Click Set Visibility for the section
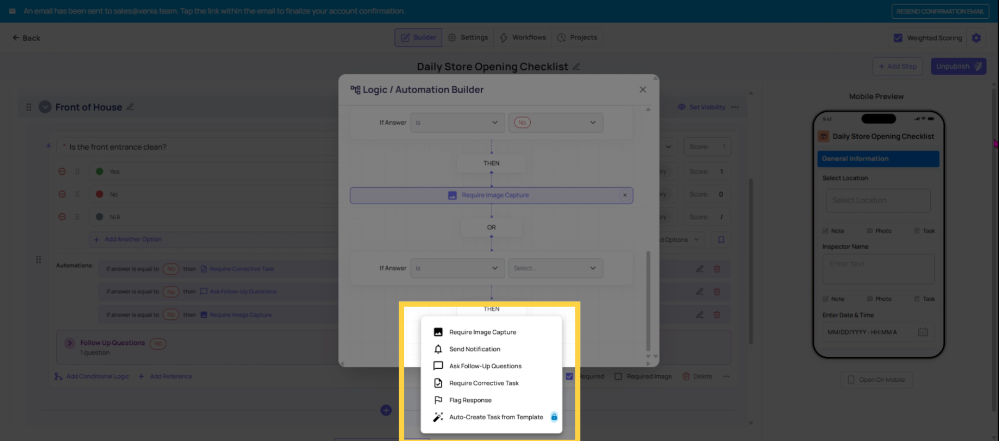Screen dimensions: 999x441 [702, 107]
